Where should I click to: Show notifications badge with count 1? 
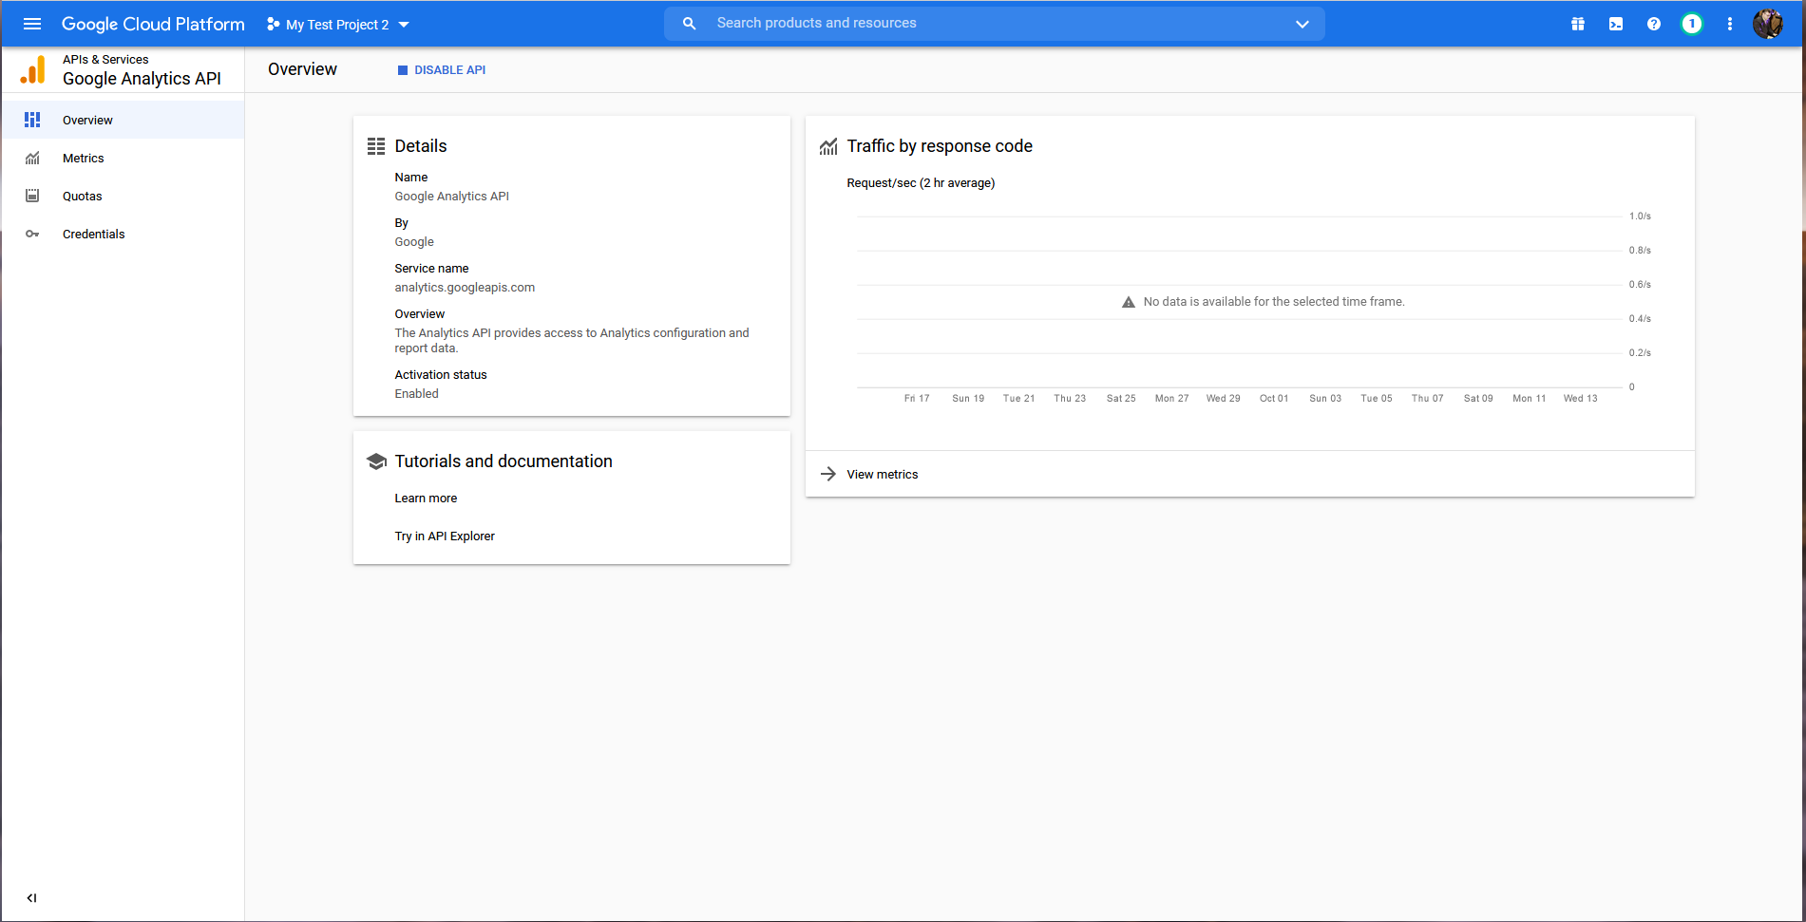[1692, 24]
